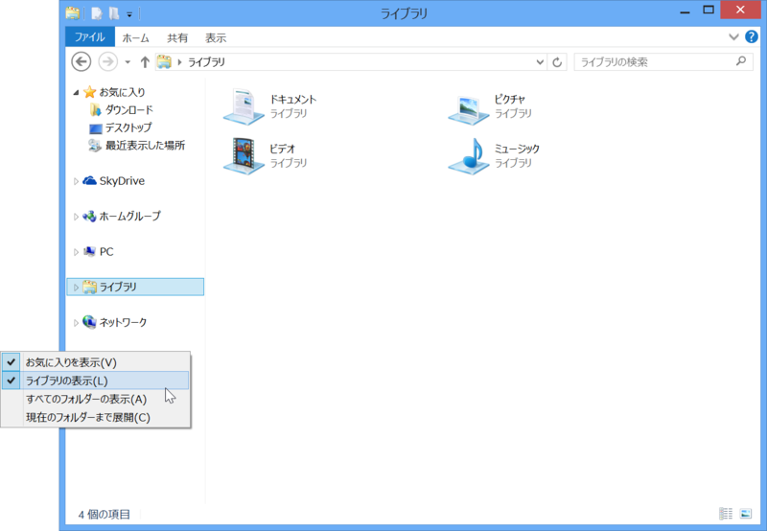Open Customize Quick Access Toolbar dropdown
The image size is (767, 531).
pyautogui.click(x=129, y=14)
